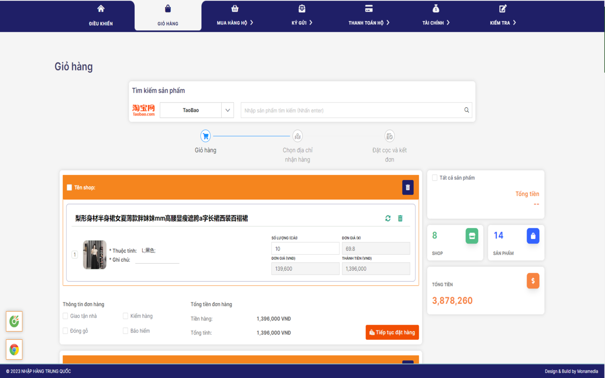Expand the Mua hàng hộ menu arrow

(x=252, y=23)
